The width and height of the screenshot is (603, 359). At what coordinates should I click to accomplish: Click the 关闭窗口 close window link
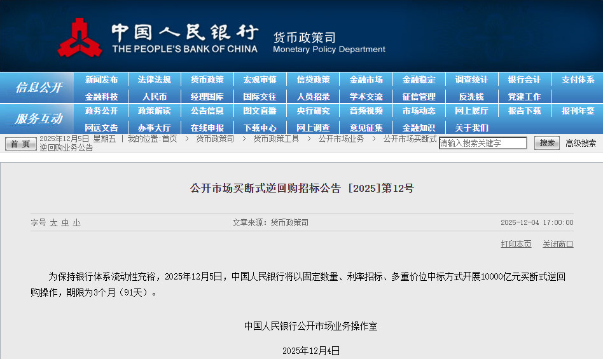(558, 244)
